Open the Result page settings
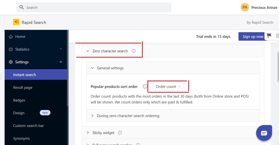The image size is (279, 145). coord(36,87)
